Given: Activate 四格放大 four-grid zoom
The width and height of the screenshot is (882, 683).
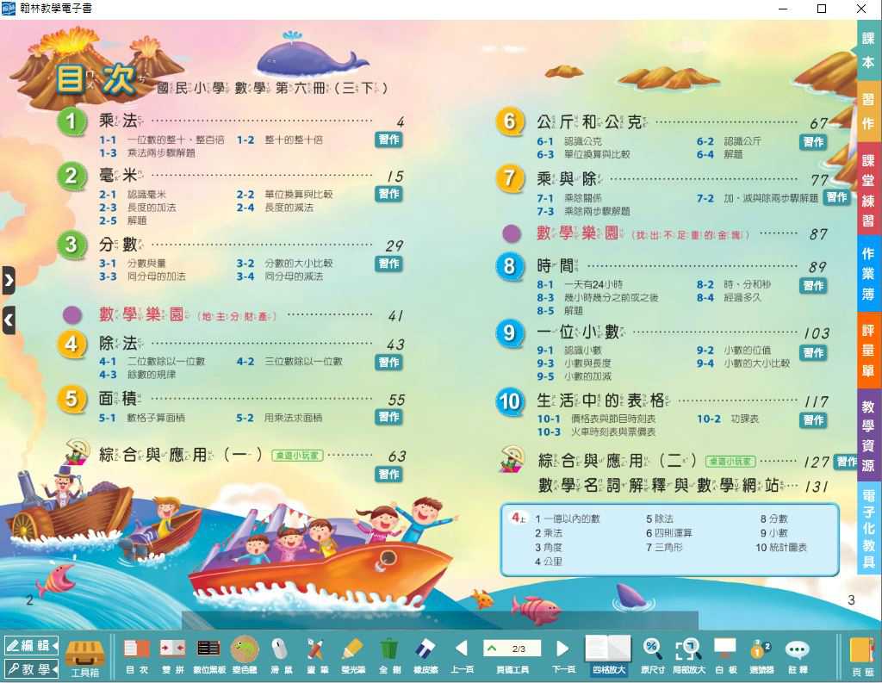Looking at the screenshot, I should [608, 656].
